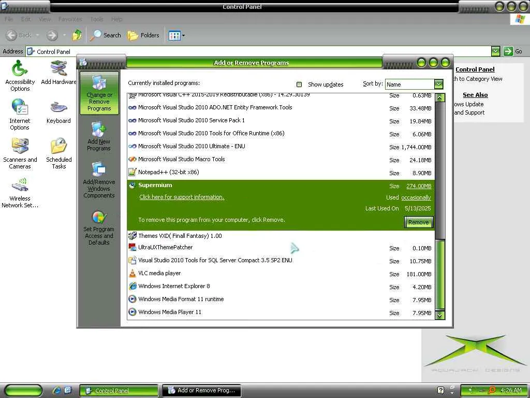Open the View menu
Image resolution: width=530 pixels, height=398 pixels.
(45, 19)
